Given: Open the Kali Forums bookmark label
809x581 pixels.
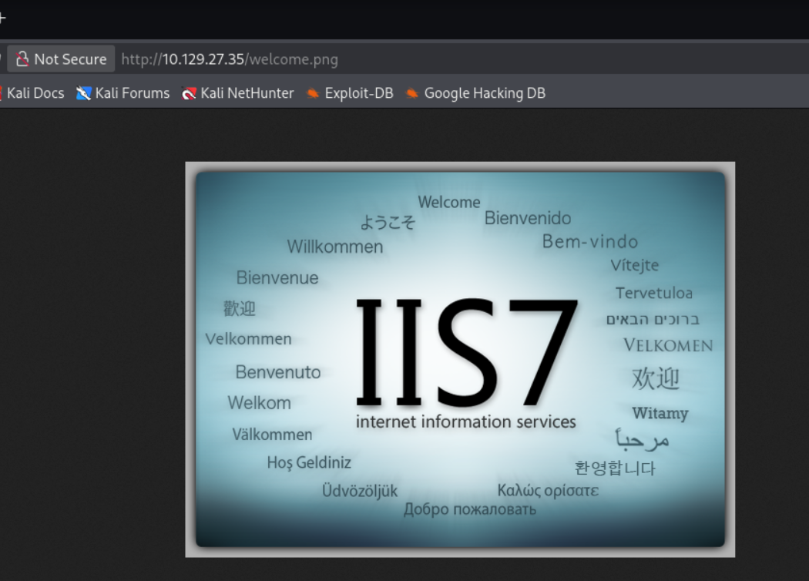Looking at the screenshot, I should (x=133, y=93).
